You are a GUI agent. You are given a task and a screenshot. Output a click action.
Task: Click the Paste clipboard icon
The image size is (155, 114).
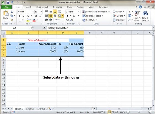tap(6, 13)
